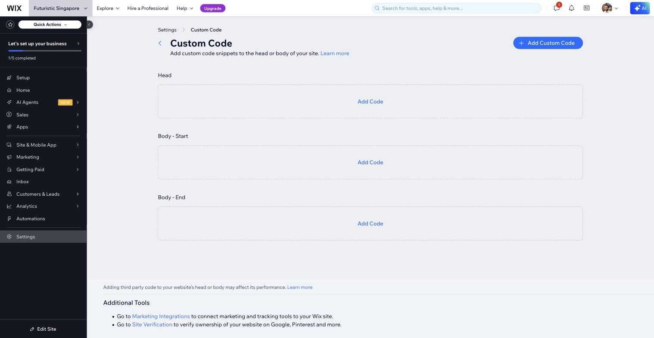Click the Upgrade button
This screenshot has width=654, height=338.
click(212, 8)
